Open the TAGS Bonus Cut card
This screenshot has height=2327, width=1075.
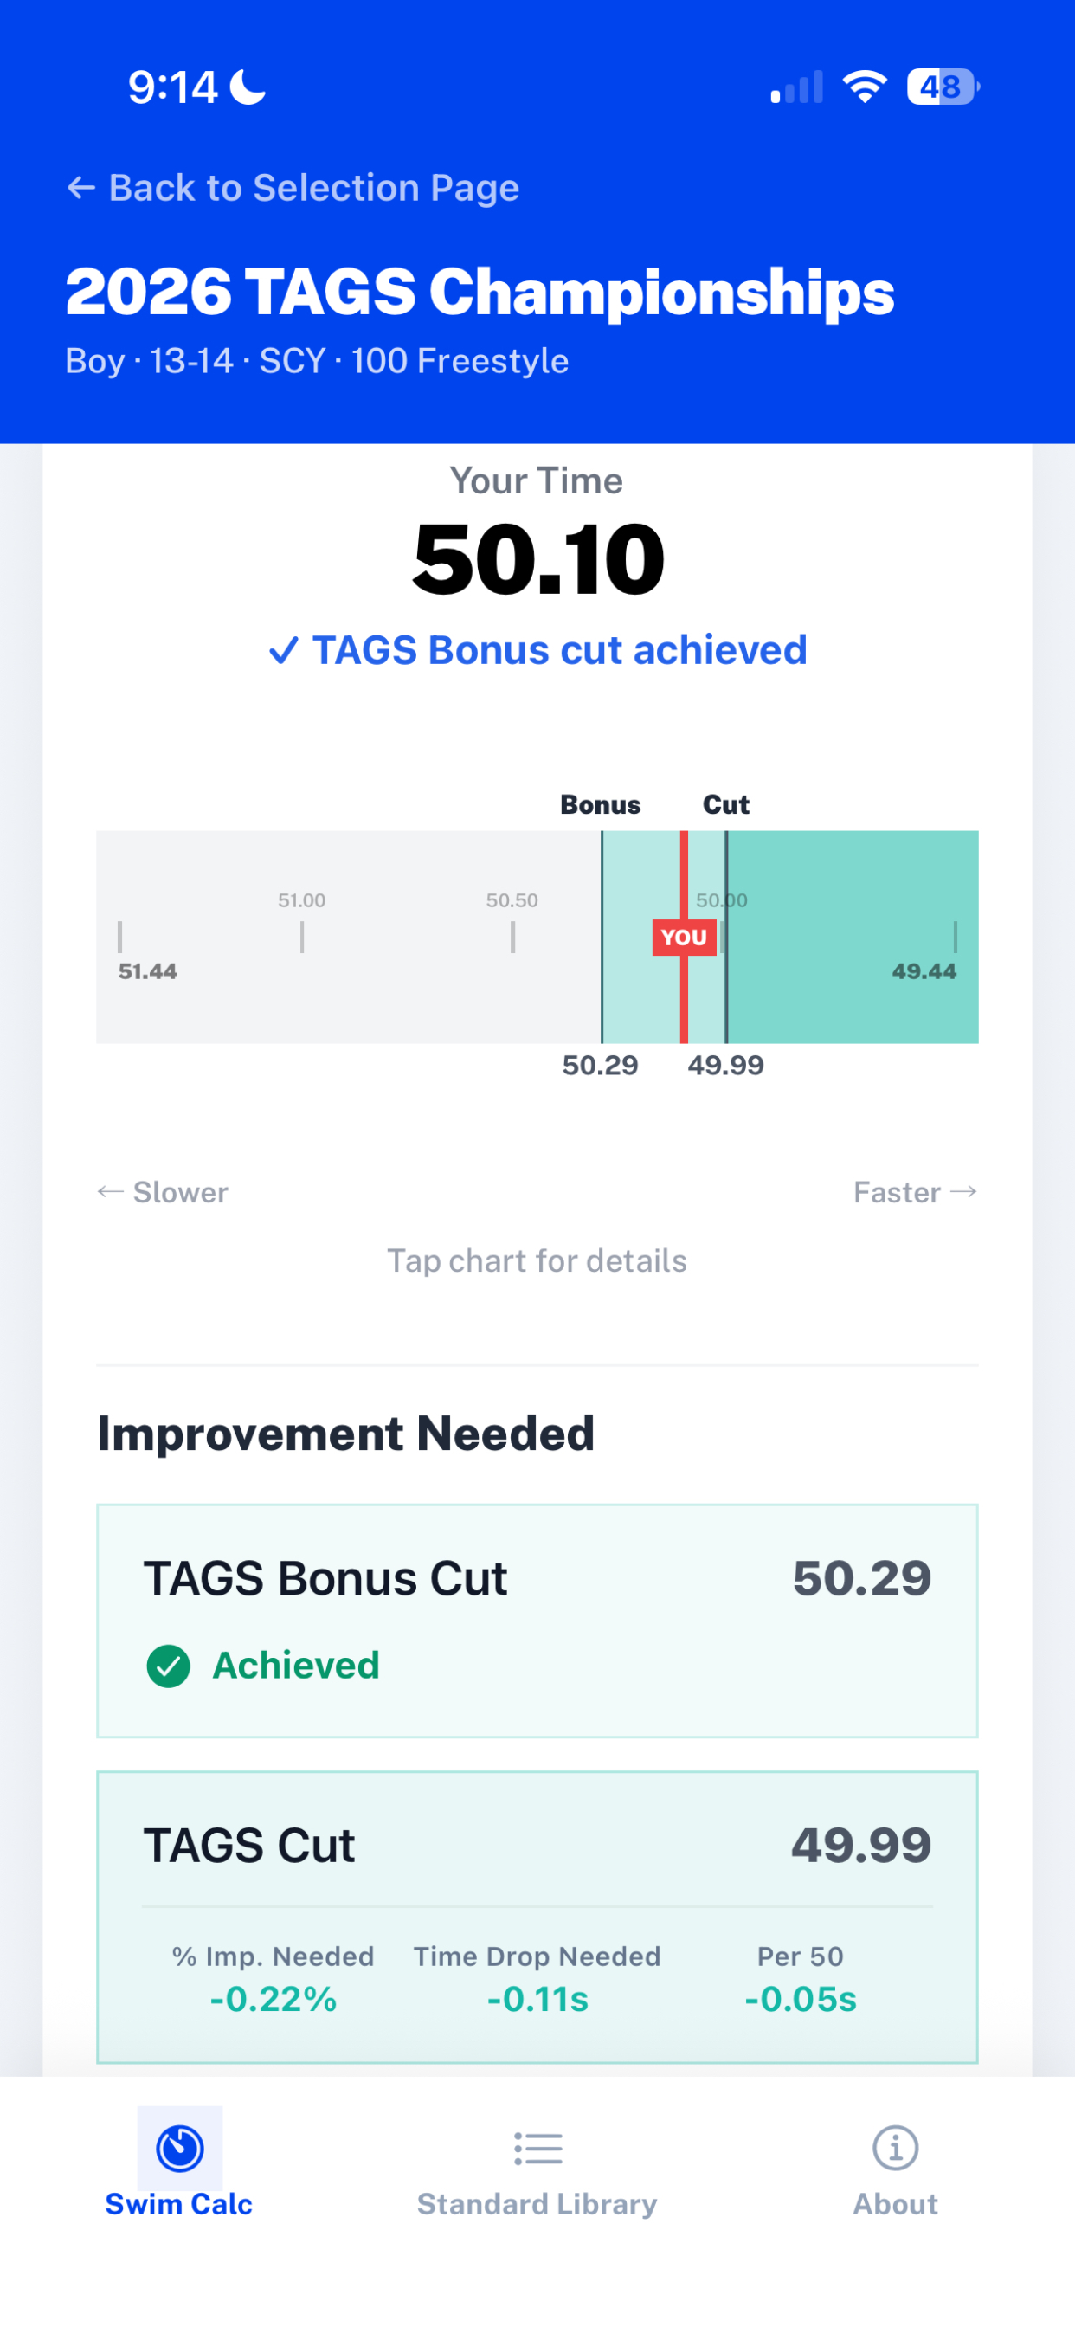(537, 1621)
